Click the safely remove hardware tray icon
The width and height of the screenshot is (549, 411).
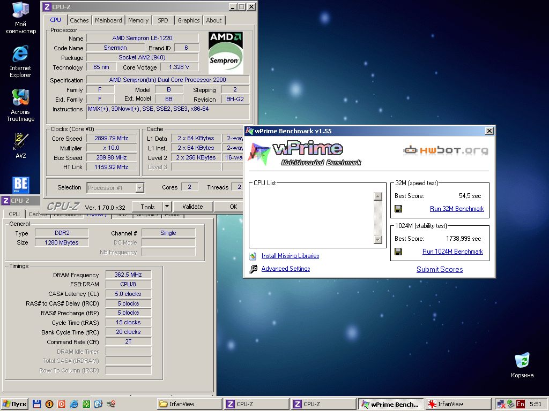511,405
